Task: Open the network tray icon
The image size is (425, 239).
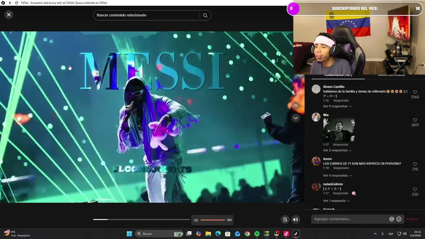Action: (399, 234)
